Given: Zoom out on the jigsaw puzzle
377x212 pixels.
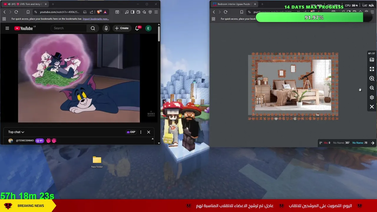Looking at the screenshot, I should 372,88.
